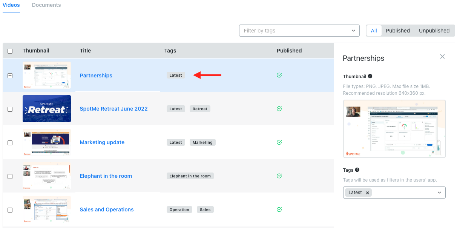Viewport: 457px width, 228px height.
Task: Click the Operation tag chip
Action: [179, 210]
